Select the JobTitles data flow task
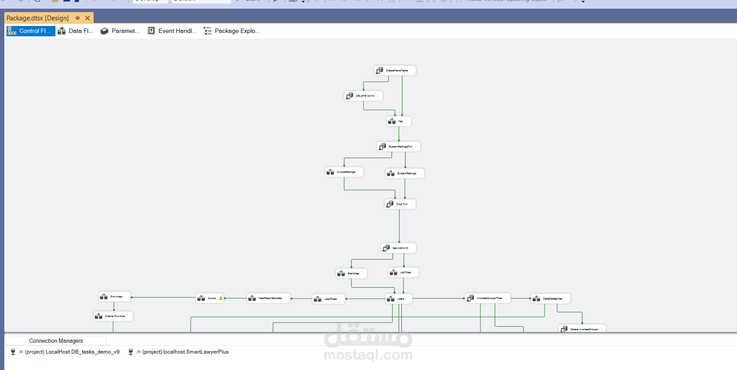This screenshot has width=737, height=370. [x=403, y=273]
